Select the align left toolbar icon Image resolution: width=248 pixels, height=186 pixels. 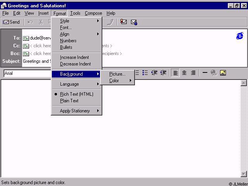(x=176, y=73)
